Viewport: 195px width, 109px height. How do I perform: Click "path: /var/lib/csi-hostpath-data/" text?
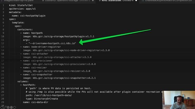(x=49, y=95)
